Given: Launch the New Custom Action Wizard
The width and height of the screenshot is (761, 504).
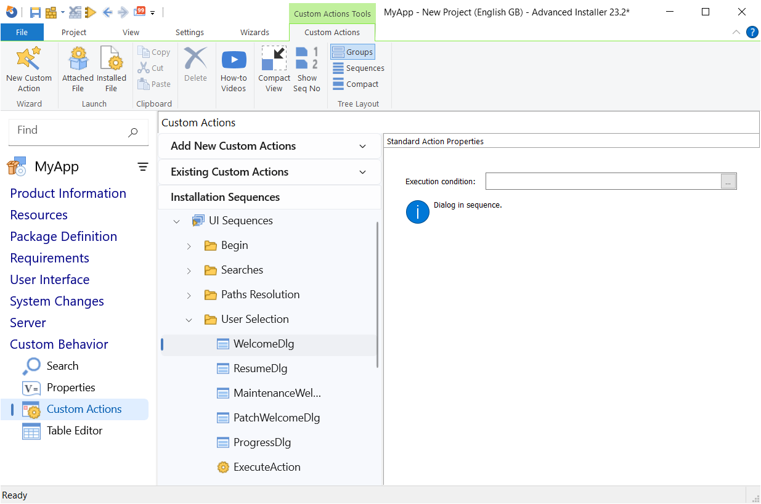Looking at the screenshot, I should (28, 68).
